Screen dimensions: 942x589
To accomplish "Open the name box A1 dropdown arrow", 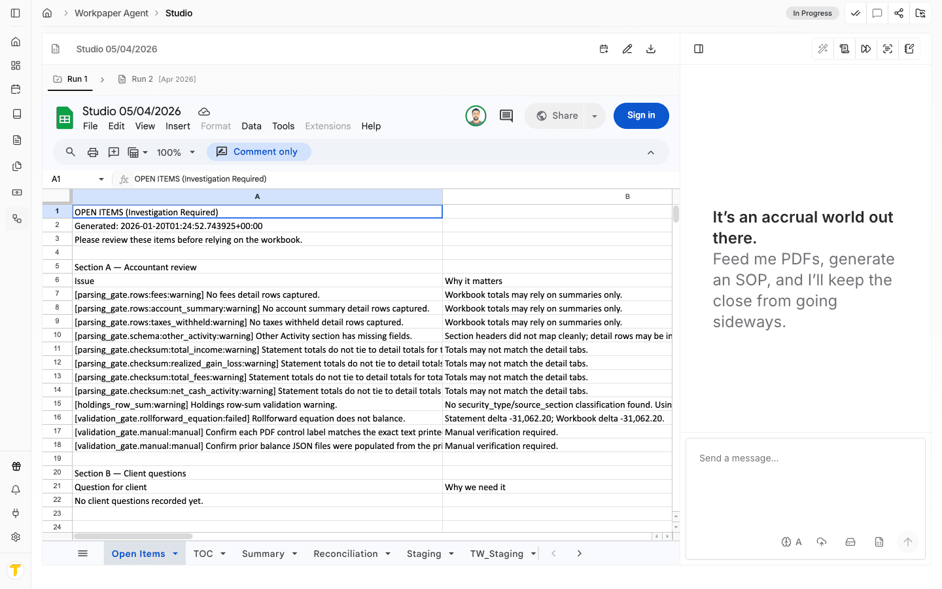I will pos(101,179).
